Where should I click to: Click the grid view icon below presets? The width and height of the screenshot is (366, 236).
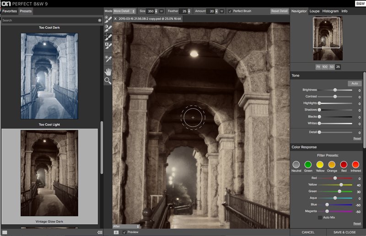[100, 232]
